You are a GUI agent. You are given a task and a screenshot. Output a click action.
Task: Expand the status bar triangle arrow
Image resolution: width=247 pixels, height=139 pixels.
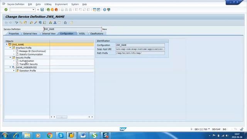pos(191,129)
